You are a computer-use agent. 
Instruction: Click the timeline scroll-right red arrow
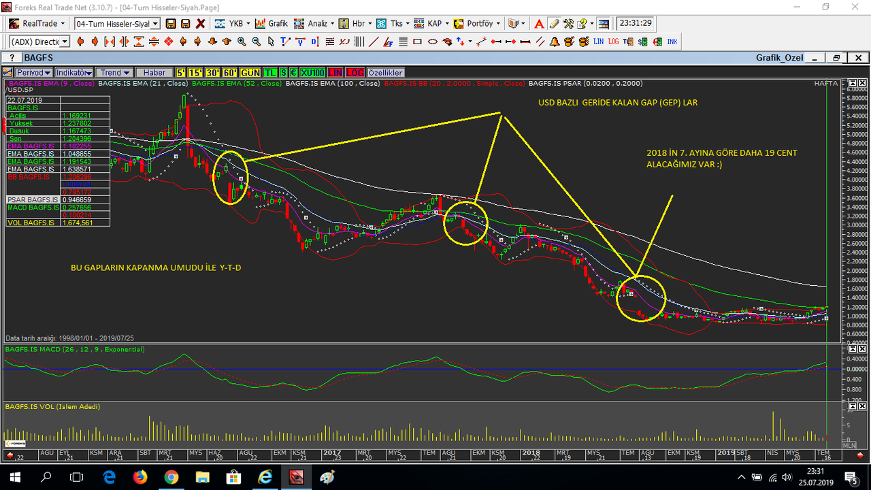click(861, 455)
